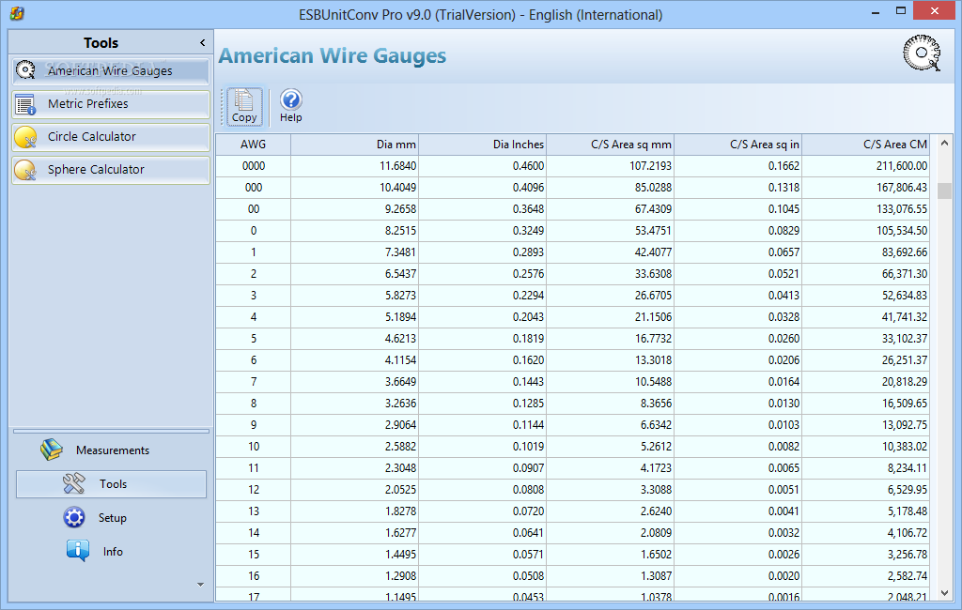Select the AWG 16 row cell

coord(253,575)
